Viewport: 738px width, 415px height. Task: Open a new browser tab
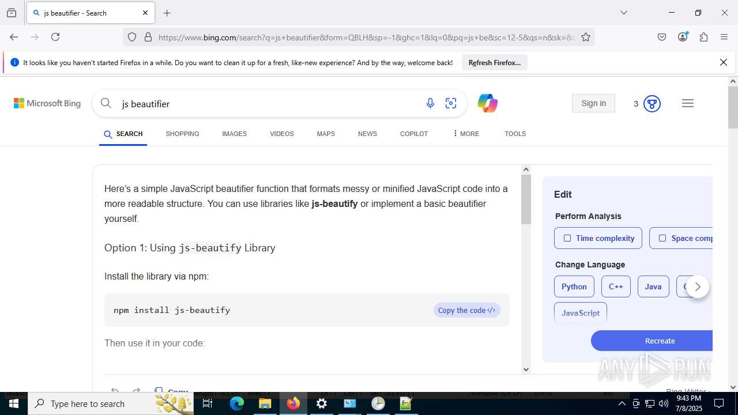pyautogui.click(x=167, y=13)
